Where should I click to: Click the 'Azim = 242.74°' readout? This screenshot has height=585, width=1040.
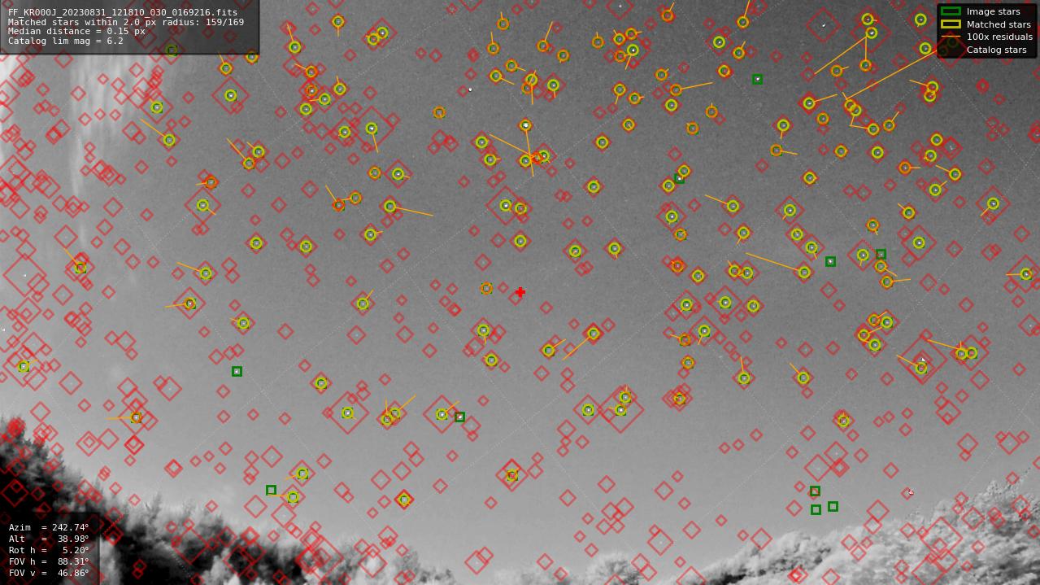tap(49, 527)
